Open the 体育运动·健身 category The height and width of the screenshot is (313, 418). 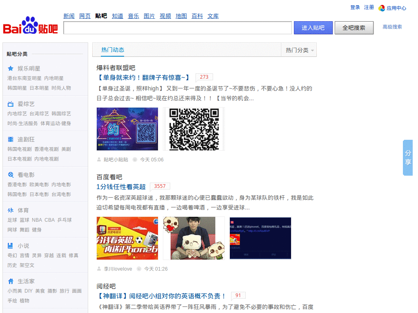point(56,123)
